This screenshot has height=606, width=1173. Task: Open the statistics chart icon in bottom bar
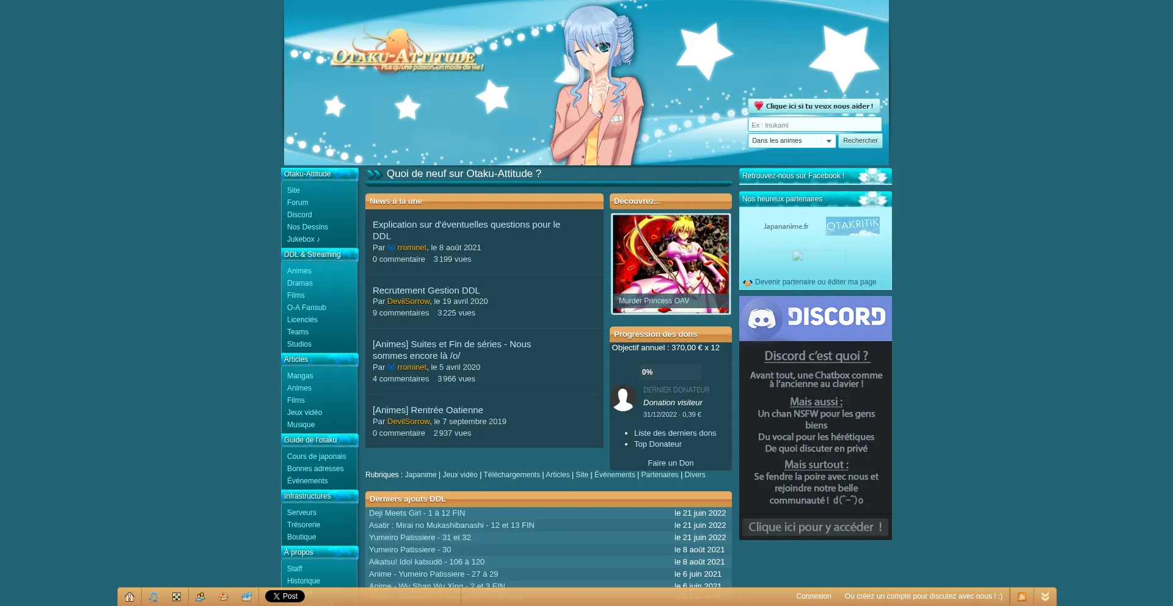pos(247,597)
